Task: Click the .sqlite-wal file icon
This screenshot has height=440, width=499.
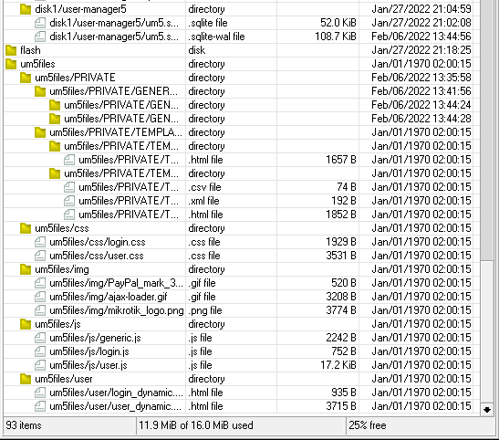Action: pos(40,37)
